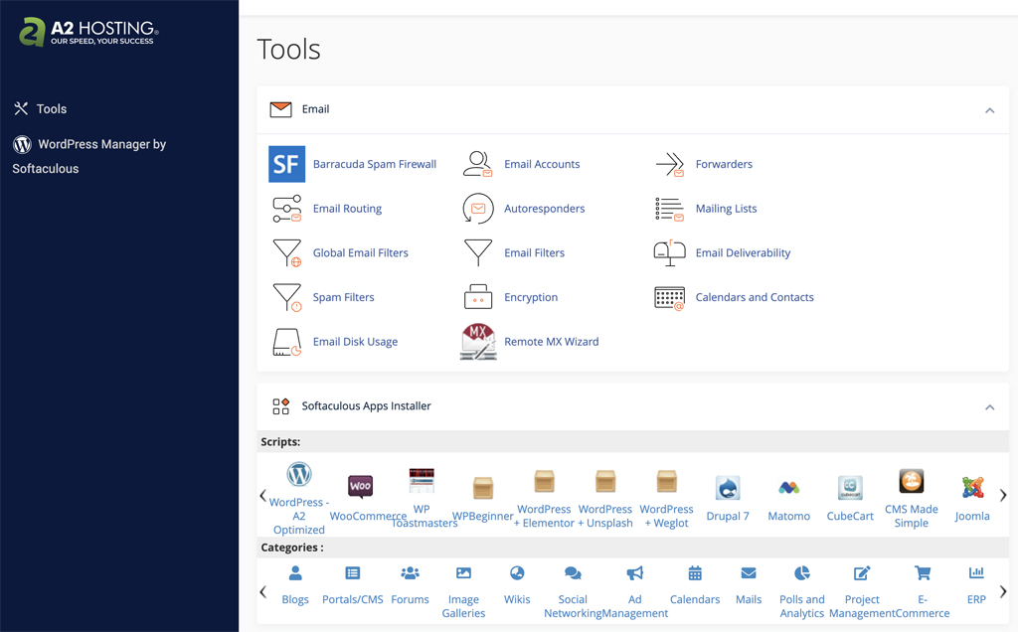Open the Portals/CMS category
Viewport: 1018px width, 632px height.
pyautogui.click(x=353, y=585)
